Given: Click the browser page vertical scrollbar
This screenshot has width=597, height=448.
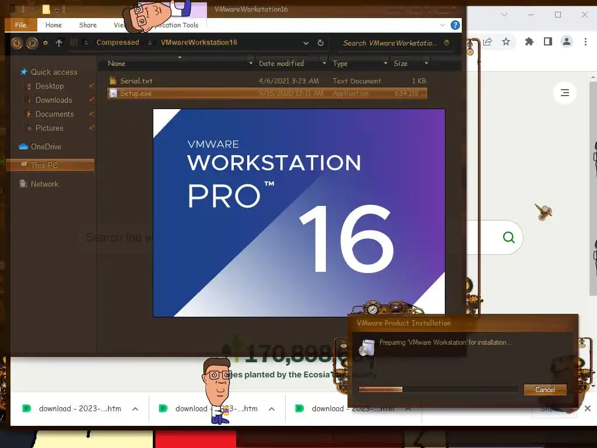Looking at the screenshot, I should pos(593,188).
